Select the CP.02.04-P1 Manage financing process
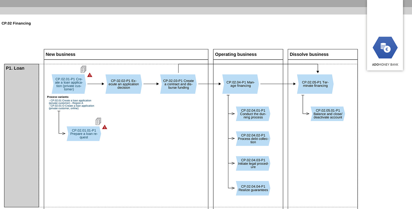The image size is (412, 209). pos(241,84)
